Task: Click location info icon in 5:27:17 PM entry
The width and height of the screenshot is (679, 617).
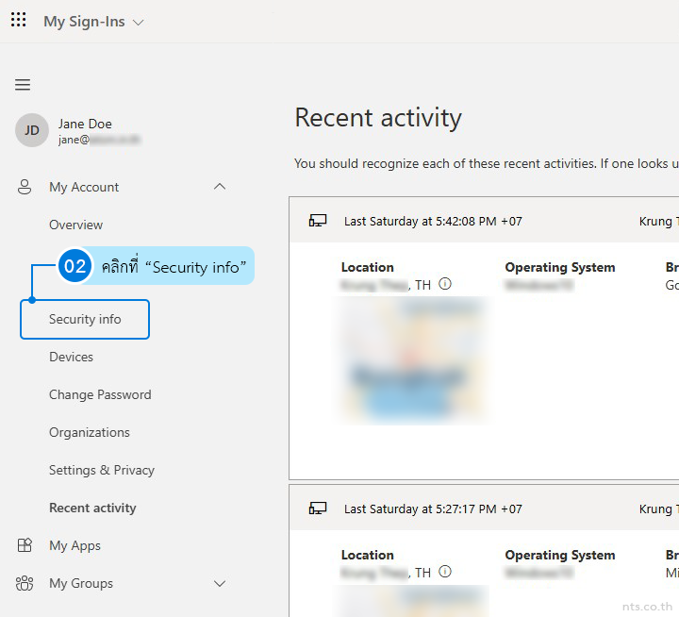Action: 445,572
